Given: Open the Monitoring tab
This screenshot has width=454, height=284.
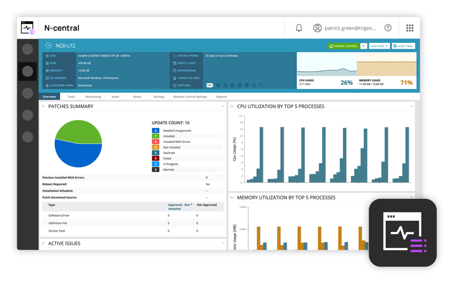Looking at the screenshot, I should 93,97.
